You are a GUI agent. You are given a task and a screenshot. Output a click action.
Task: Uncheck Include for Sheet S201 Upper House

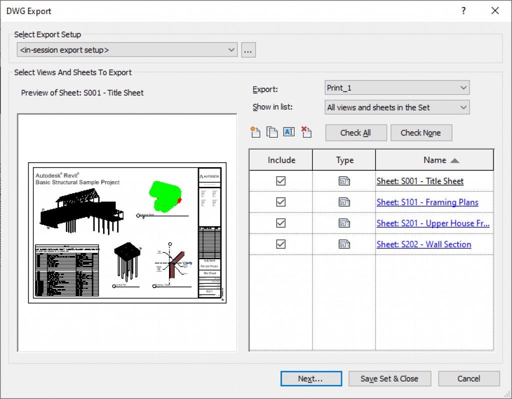point(281,223)
